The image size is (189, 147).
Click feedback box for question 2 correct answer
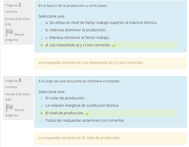click(111, 63)
